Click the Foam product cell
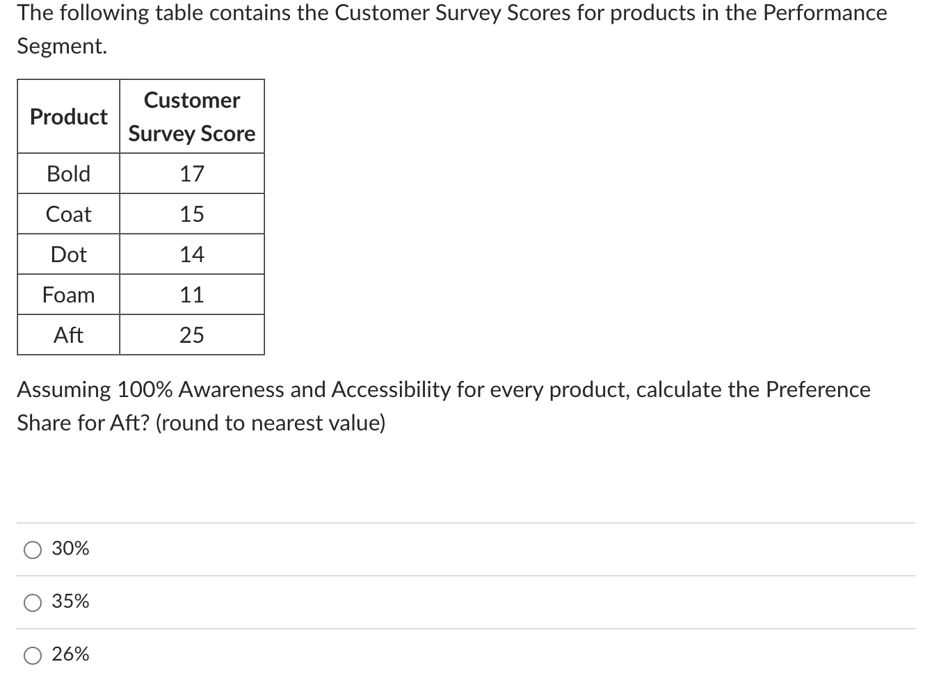This screenshot has height=687, width=932. tap(67, 294)
